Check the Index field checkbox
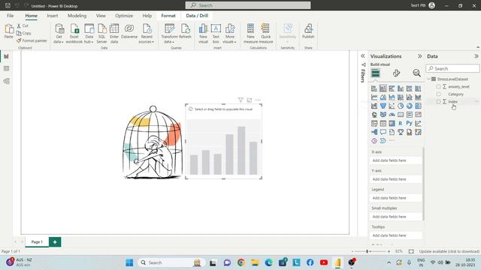 [x=438, y=102]
